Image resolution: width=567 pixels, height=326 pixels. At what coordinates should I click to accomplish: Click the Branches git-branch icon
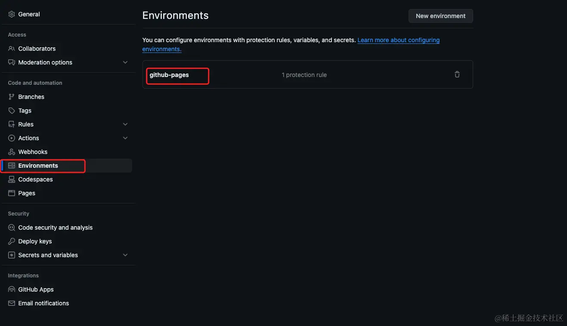pos(12,97)
